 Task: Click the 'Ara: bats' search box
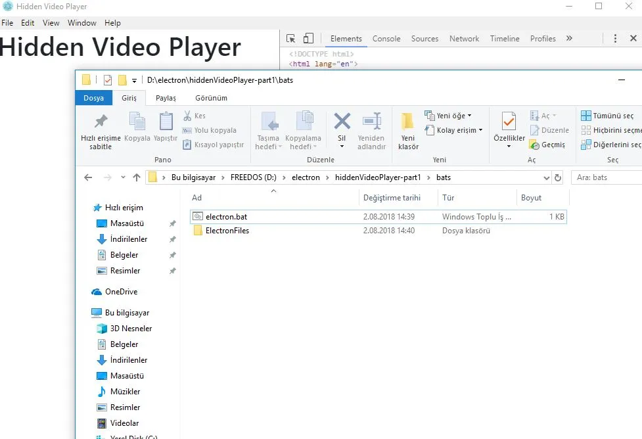[x=607, y=177]
